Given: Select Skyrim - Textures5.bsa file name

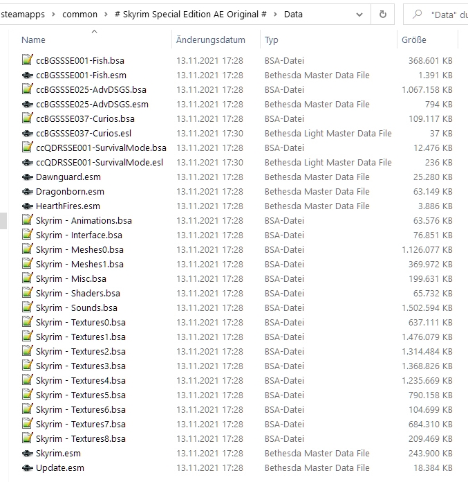Looking at the screenshot, I should 81,395.
